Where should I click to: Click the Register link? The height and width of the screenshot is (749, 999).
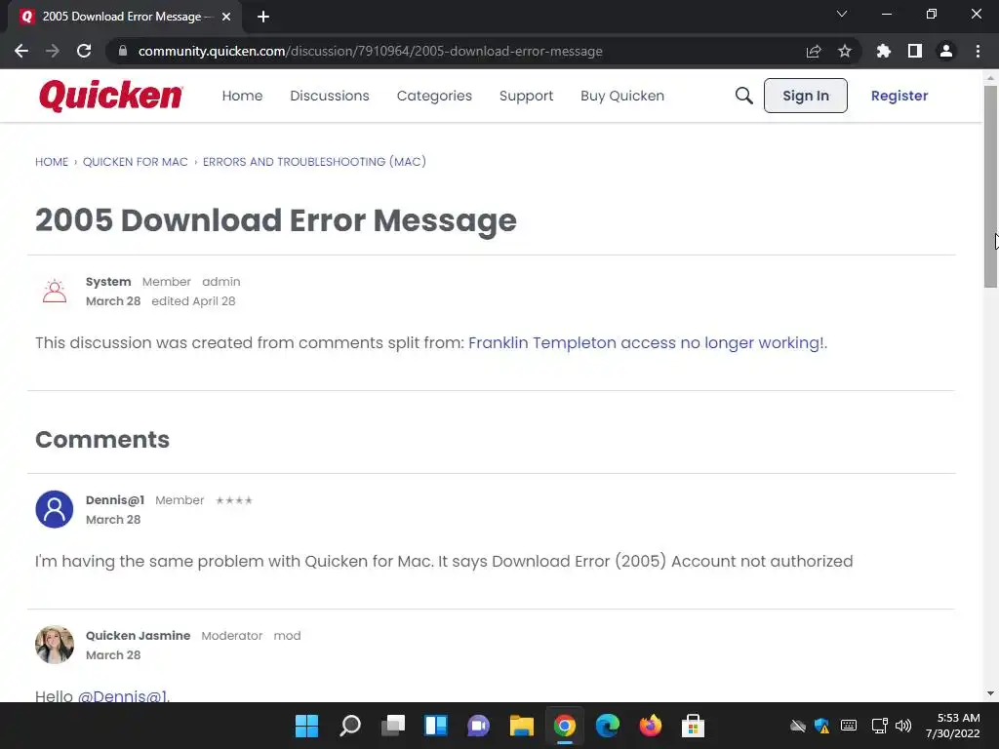pyautogui.click(x=899, y=96)
